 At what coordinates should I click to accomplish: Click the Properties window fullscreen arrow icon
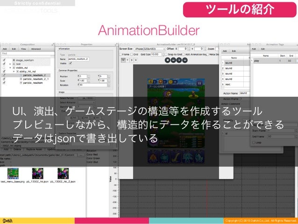pos(116,44)
